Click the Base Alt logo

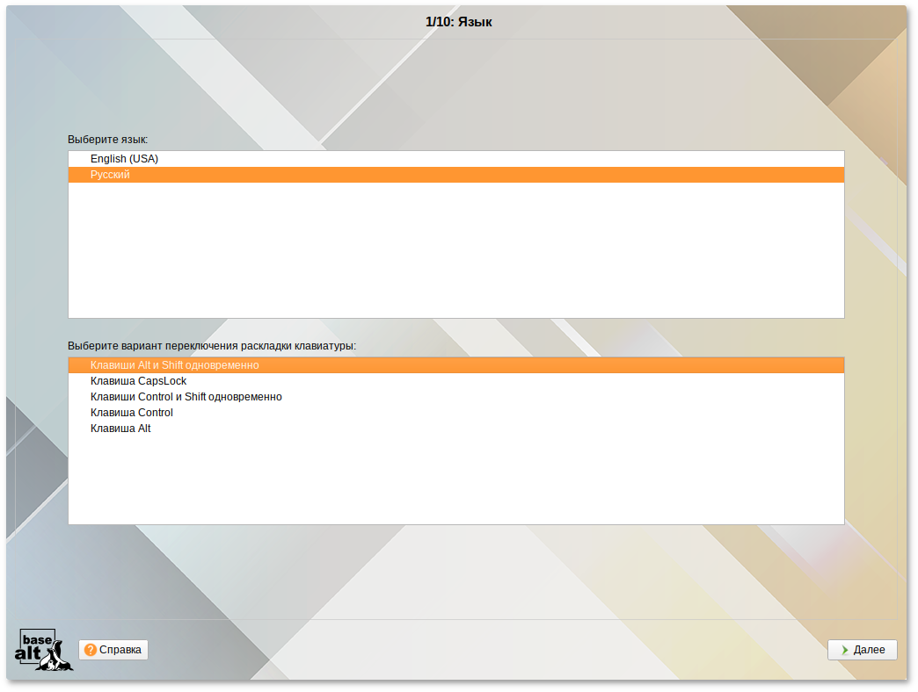click(x=44, y=650)
